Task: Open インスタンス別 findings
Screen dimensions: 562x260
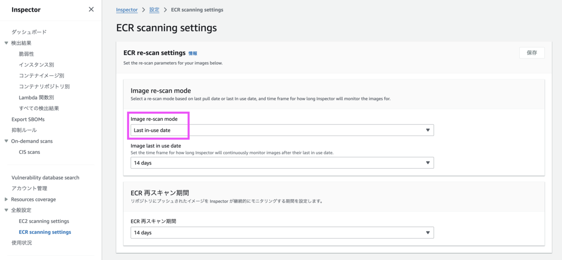Action: 37,65
